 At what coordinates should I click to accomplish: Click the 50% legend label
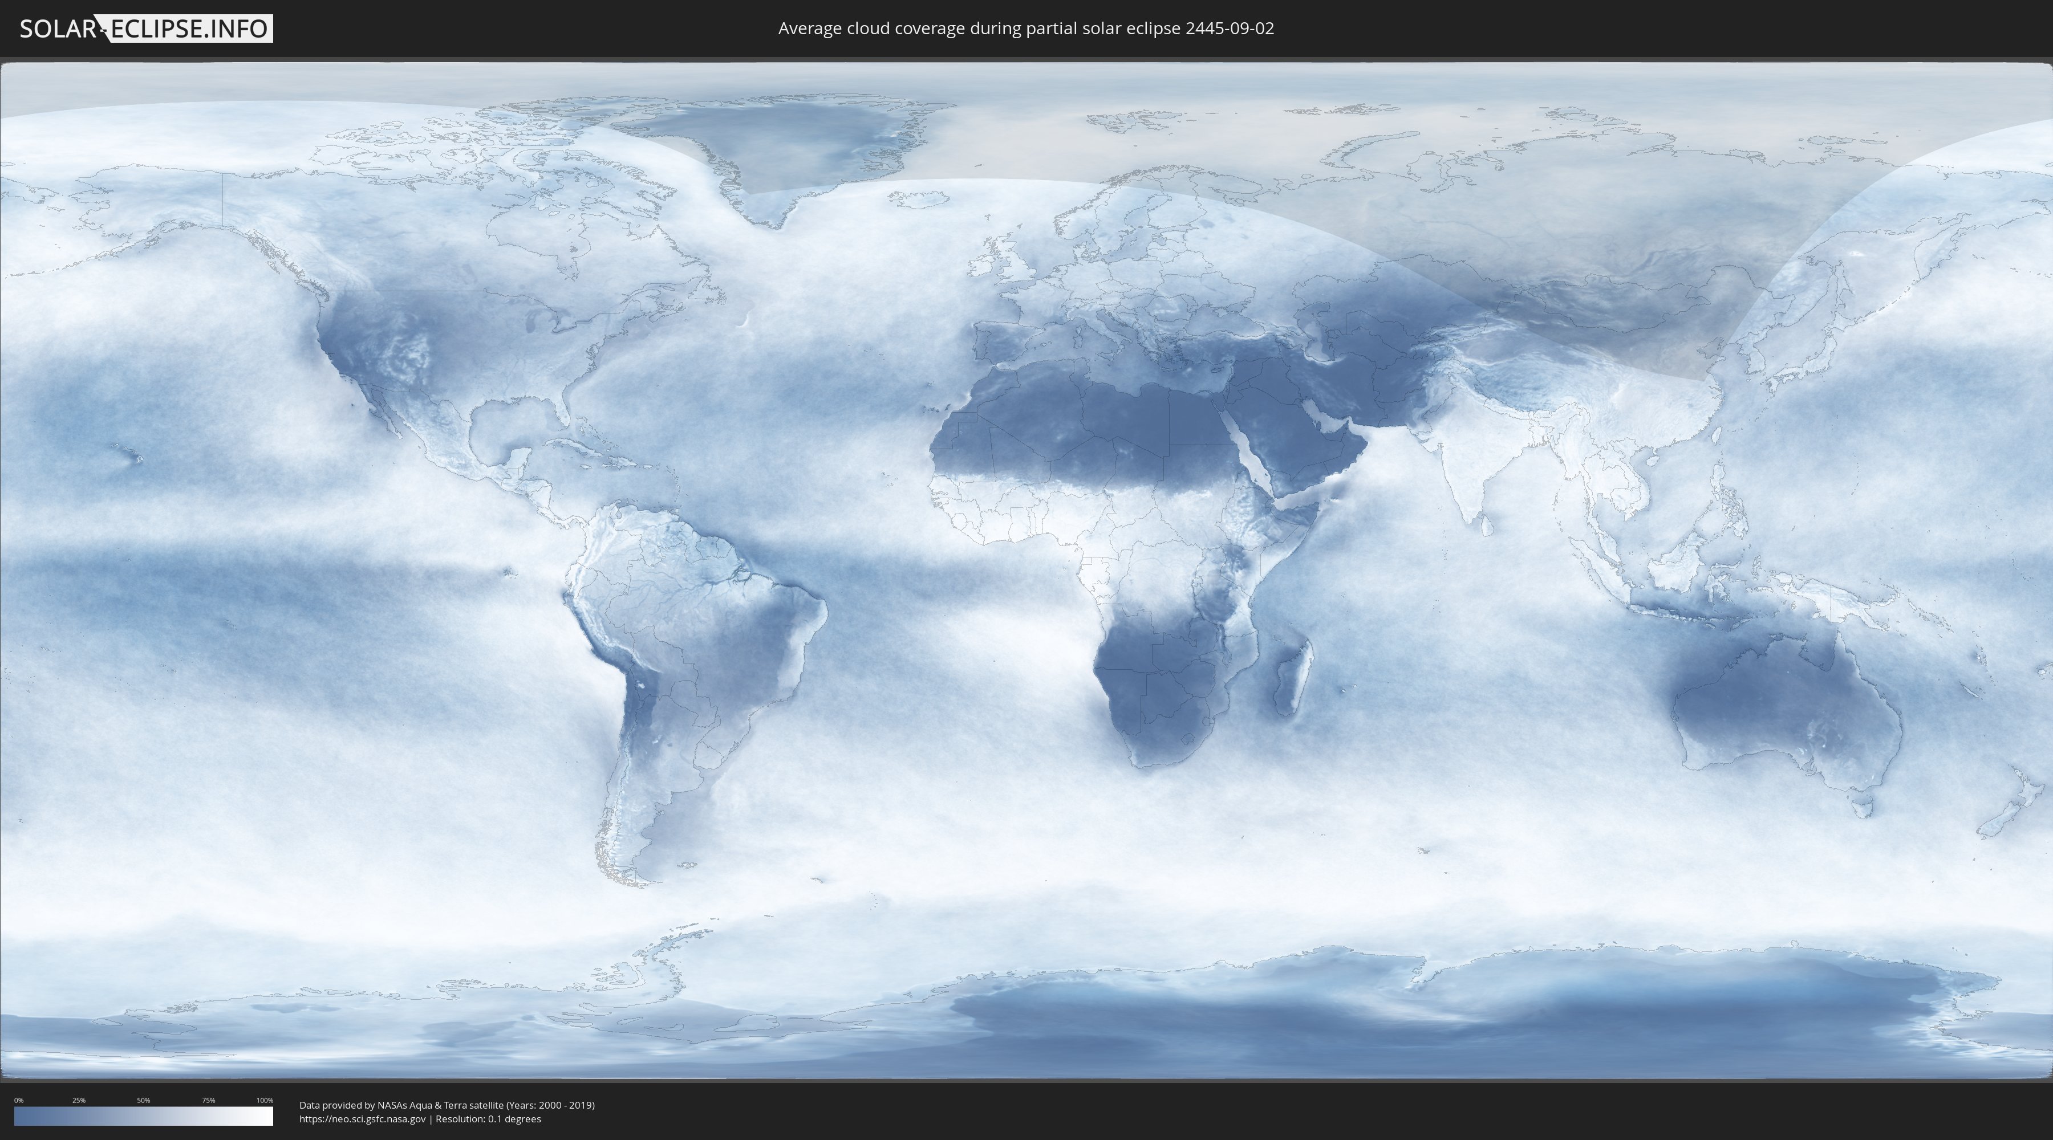(x=144, y=1100)
